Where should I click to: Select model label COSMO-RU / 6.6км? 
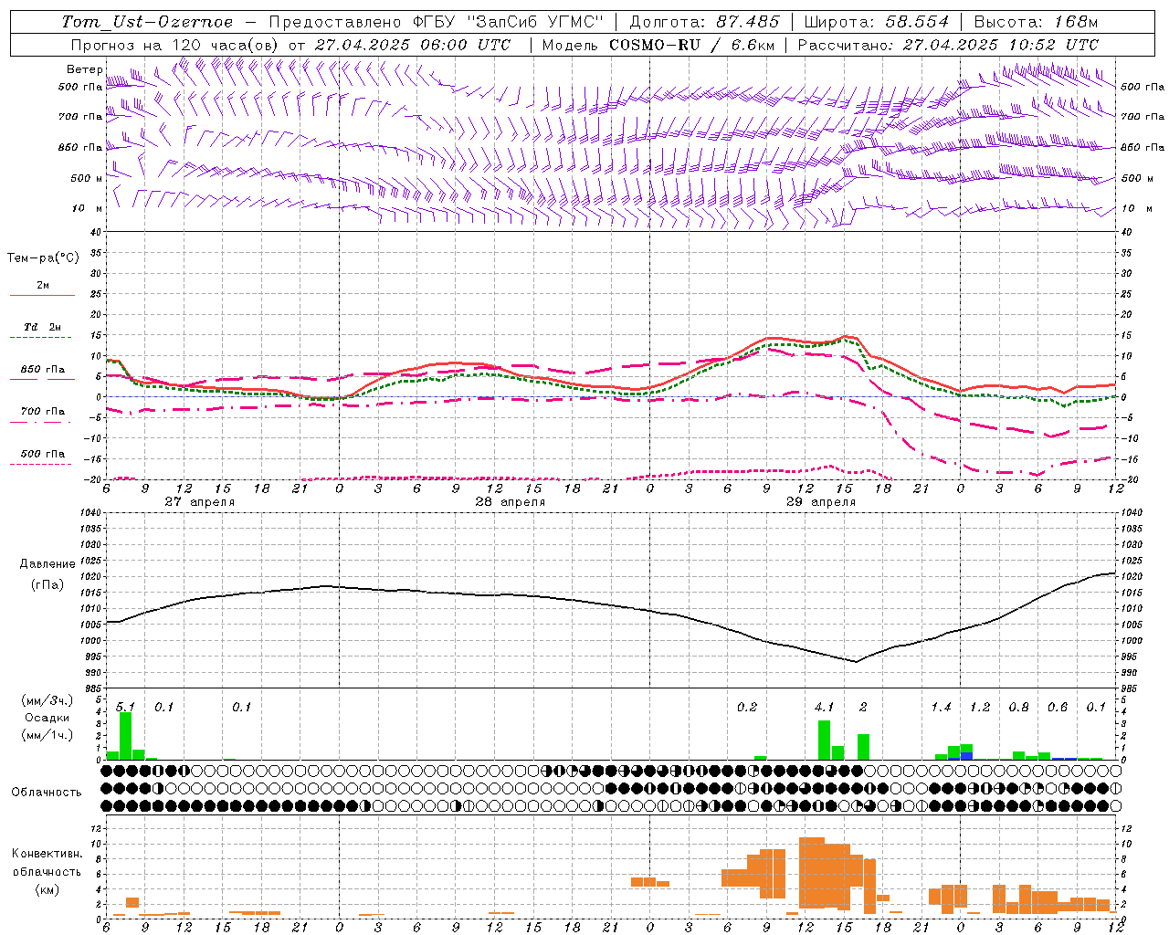coord(690,45)
